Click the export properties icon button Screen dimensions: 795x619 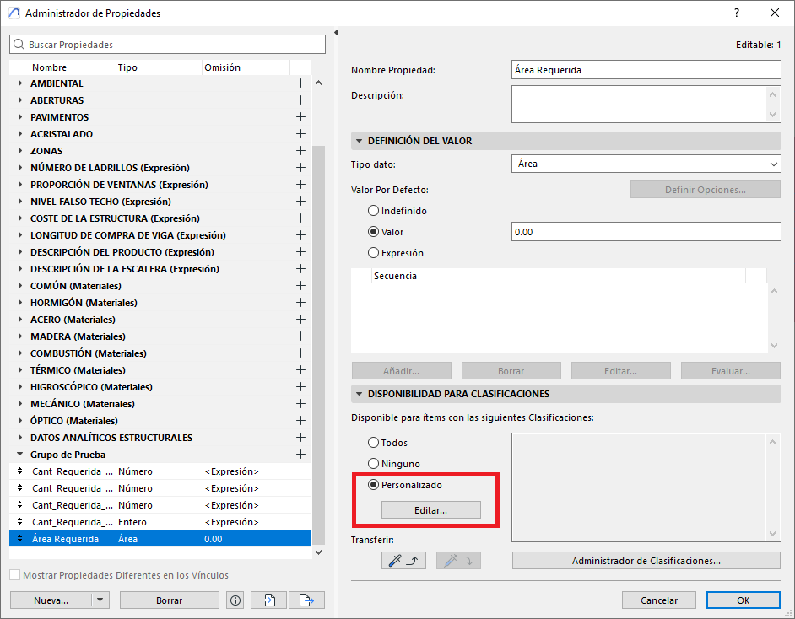(306, 600)
